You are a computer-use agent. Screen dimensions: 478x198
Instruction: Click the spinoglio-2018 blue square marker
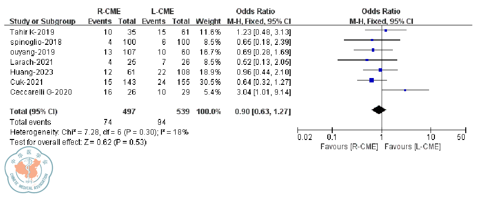coord(372,40)
